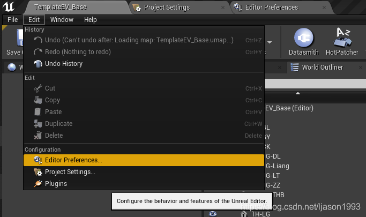Screen dimensions: 366x217
Task: Open the File menu
Action: (13, 20)
